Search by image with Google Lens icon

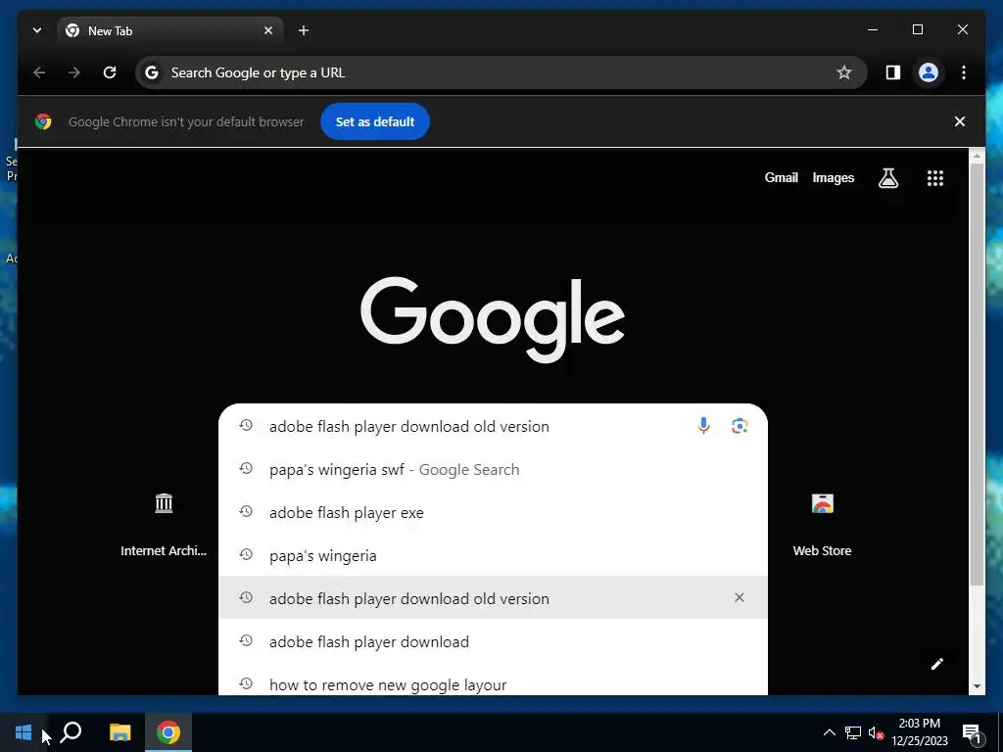click(x=740, y=426)
